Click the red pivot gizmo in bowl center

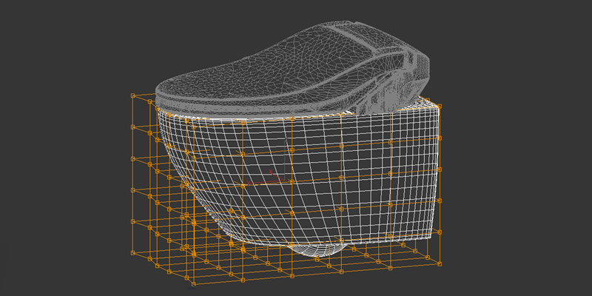[x=272, y=175]
